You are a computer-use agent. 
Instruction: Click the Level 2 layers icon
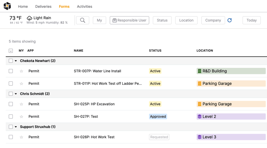[199, 116]
